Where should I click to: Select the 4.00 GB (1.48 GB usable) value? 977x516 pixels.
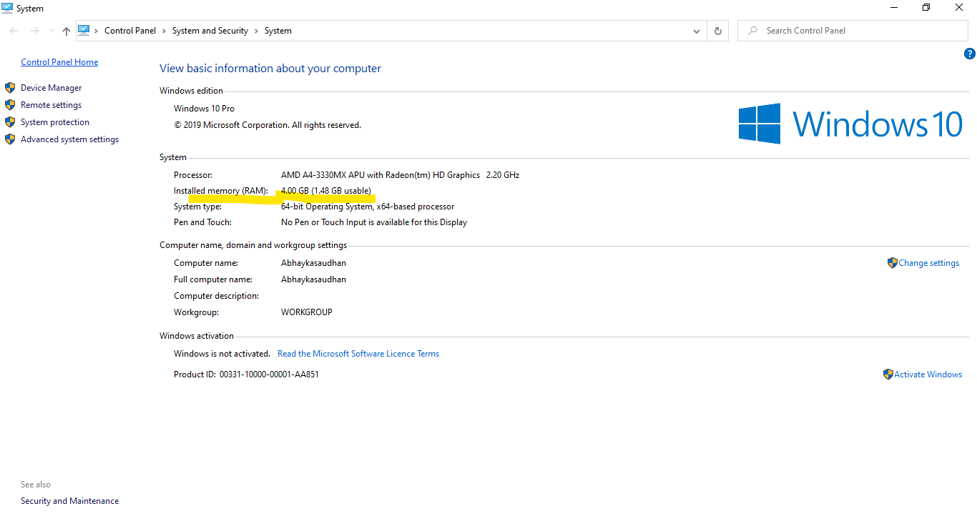[x=326, y=191]
